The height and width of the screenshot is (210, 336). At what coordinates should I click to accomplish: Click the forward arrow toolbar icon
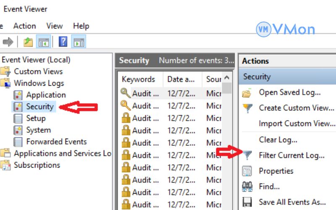(8, 42)
